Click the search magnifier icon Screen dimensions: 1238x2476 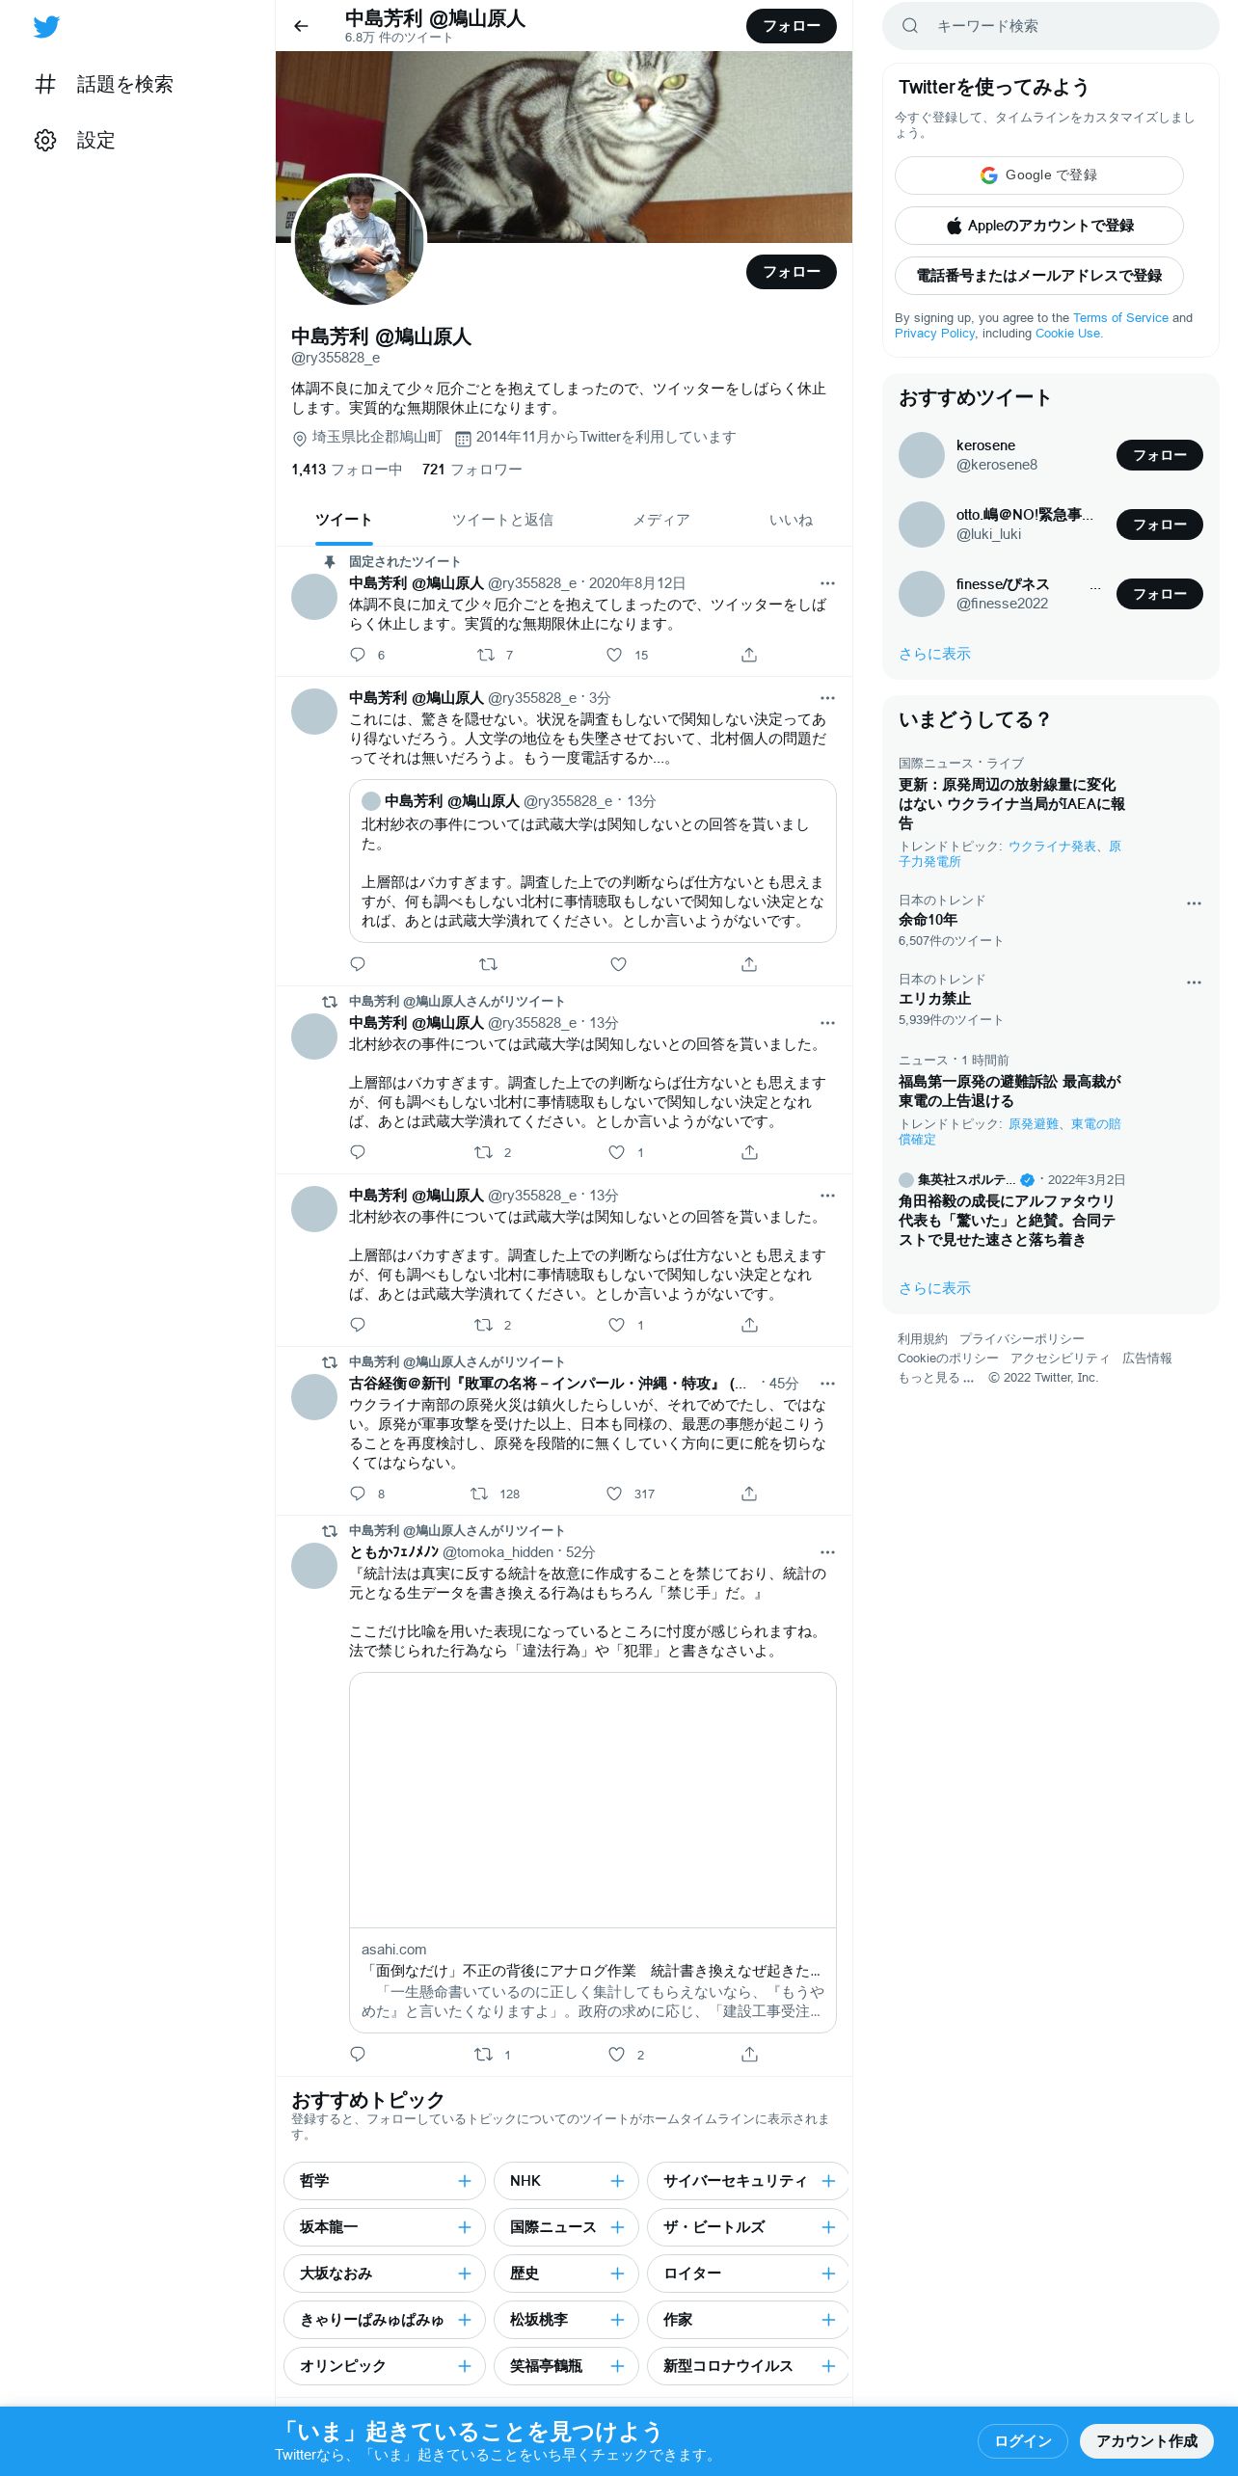pos(910,26)
